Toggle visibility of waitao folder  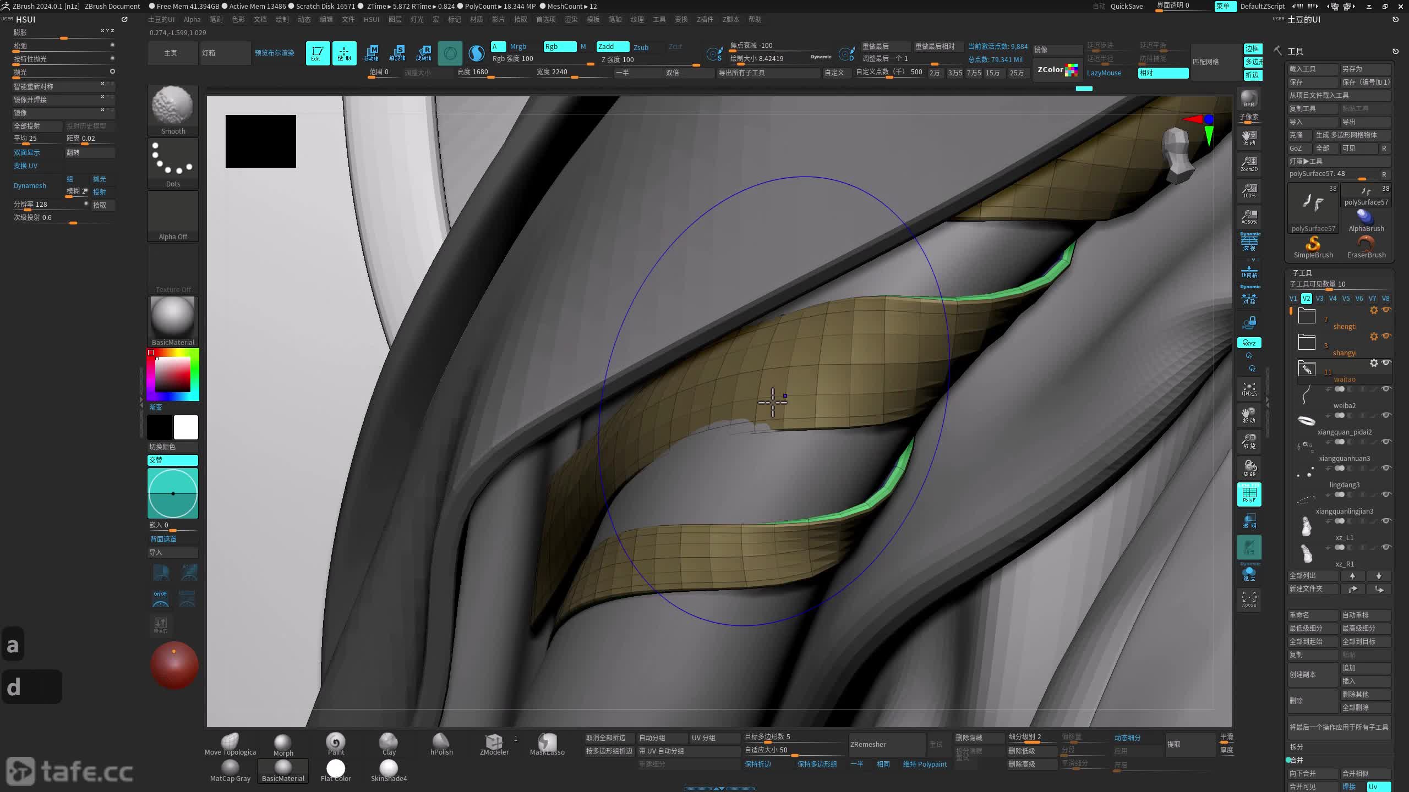[1386, 362]
